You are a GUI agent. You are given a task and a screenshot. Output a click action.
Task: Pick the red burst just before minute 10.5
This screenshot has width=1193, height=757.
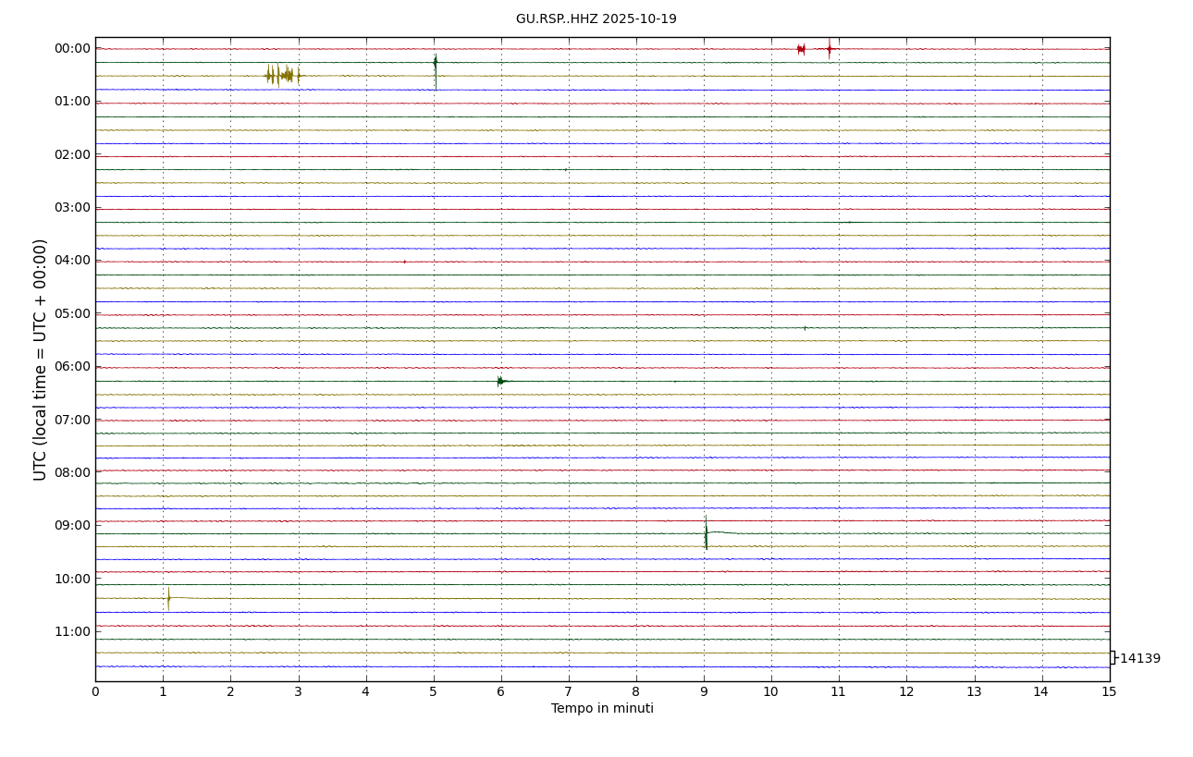[x=801, y=49]
